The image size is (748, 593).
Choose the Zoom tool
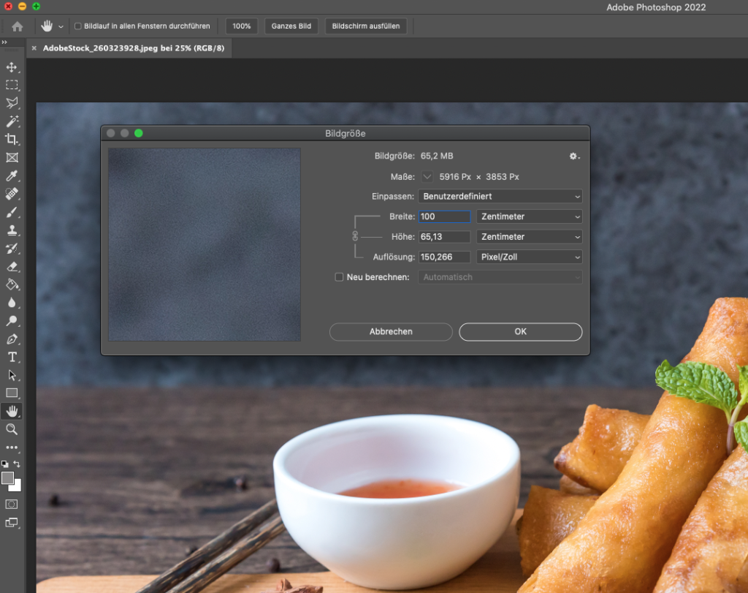(x=12, y=429)
